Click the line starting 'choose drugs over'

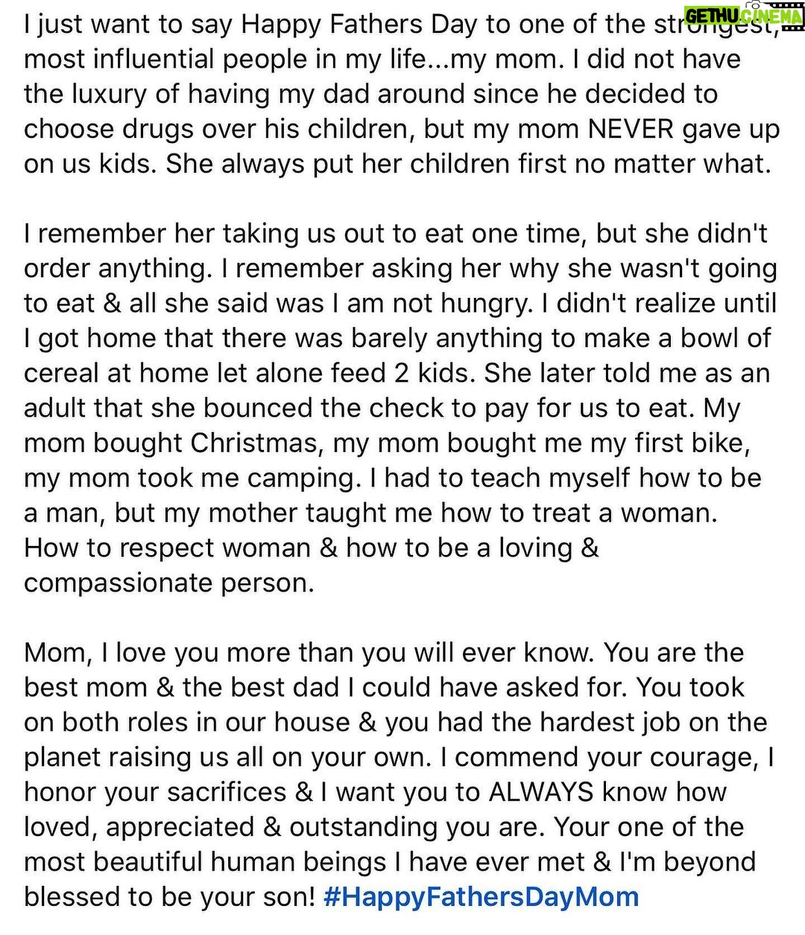click(402, 128)
